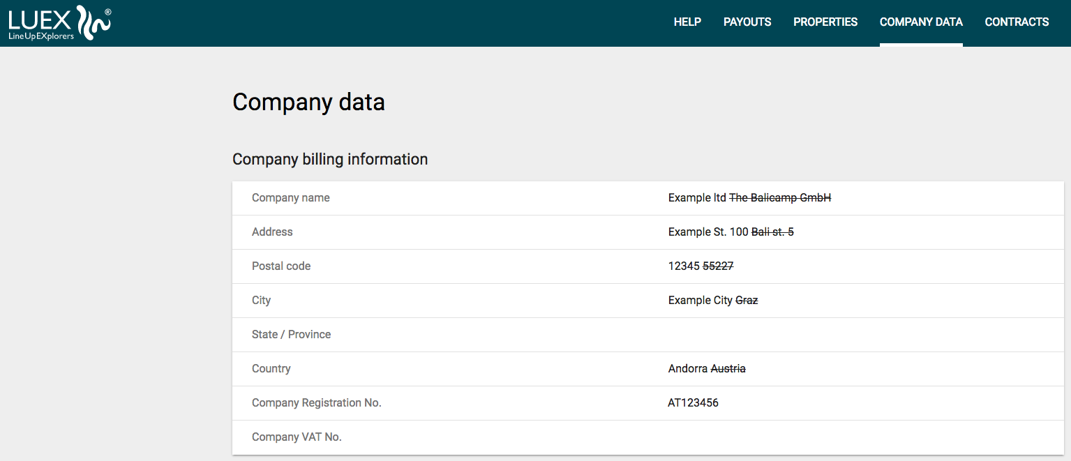Select the Example ltd company name value

(x=697, y=198)
